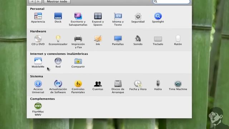Click the back navigation arrow
Screen dimensions: 229x129
(32, 1)
